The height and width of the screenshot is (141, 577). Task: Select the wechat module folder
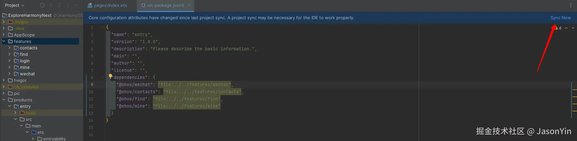pos(27,74)
